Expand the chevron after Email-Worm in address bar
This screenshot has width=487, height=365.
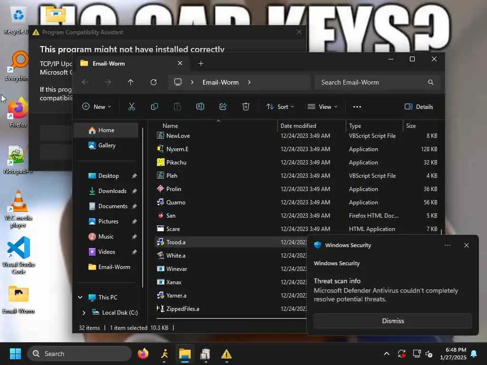(249, 82)
